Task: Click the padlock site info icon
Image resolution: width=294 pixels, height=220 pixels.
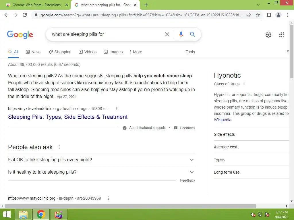Action: click(x=36, y=15)
